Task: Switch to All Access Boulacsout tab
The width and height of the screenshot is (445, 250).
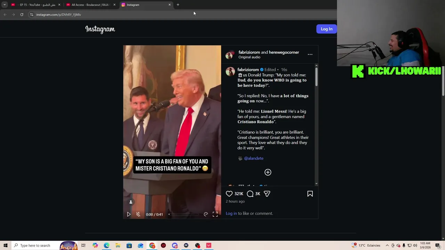Action: (x=91, y=5)
